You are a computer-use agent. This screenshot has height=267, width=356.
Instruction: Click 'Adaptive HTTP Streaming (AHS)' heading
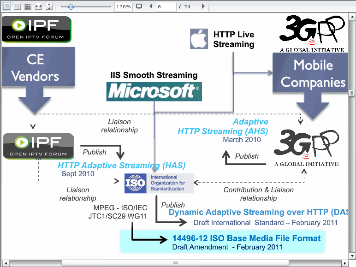click(223, 126)
